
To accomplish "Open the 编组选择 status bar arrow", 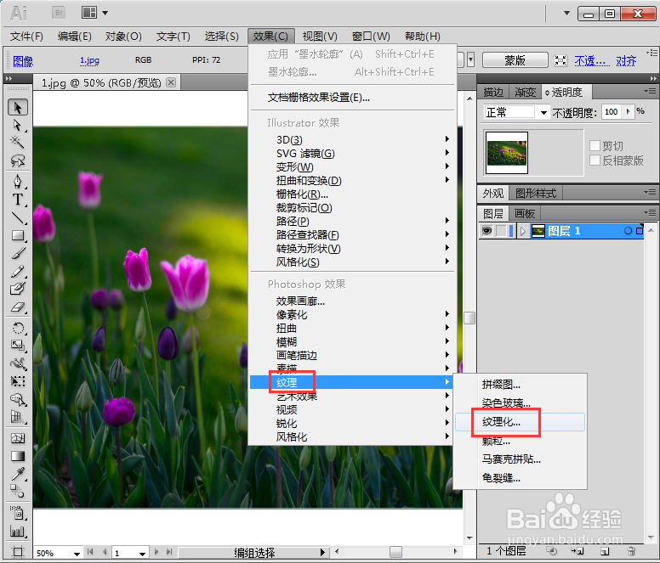I will [323, 552].
